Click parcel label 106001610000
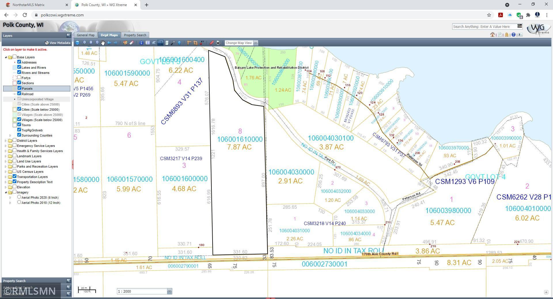Image resolution: width=553 pixels, height=299 pixels. pyautogui.click(x=240, y=139)
